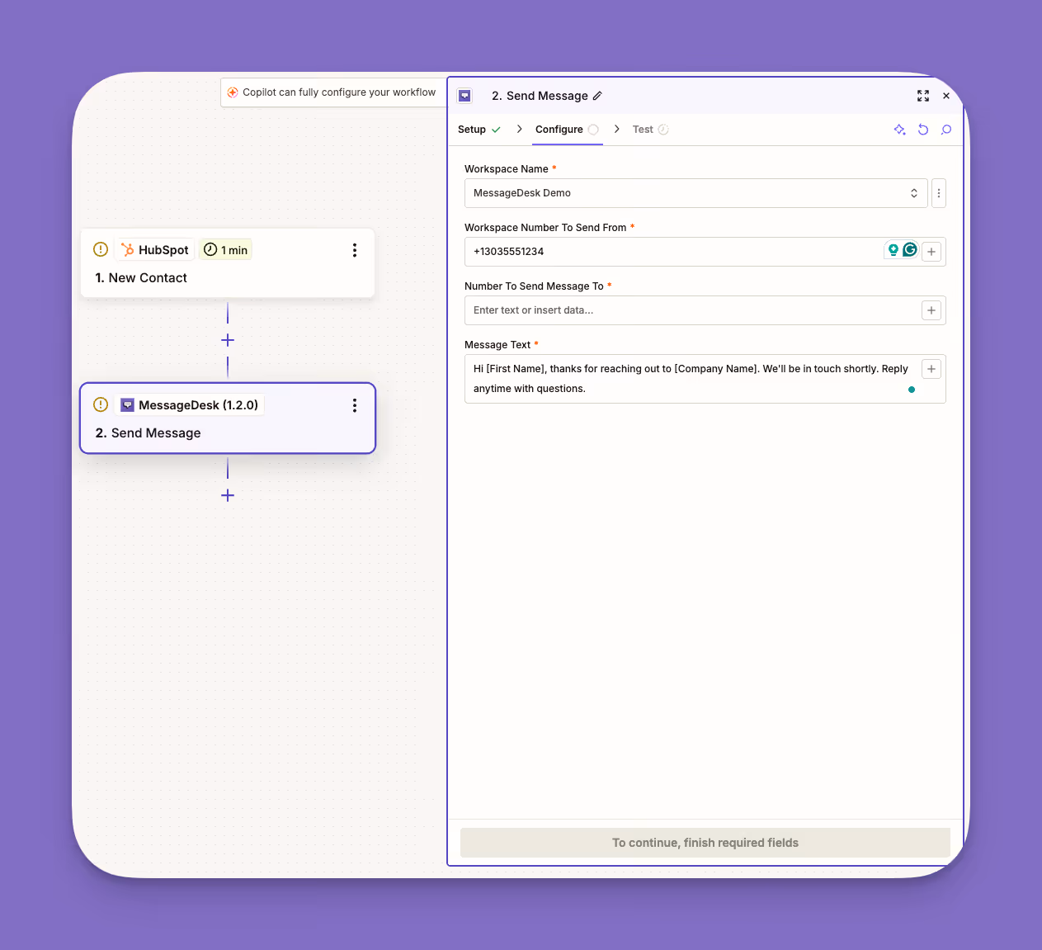Screen dimensions: 1042x950
Task: Open the Setup tab
Action: coord(479,130)
